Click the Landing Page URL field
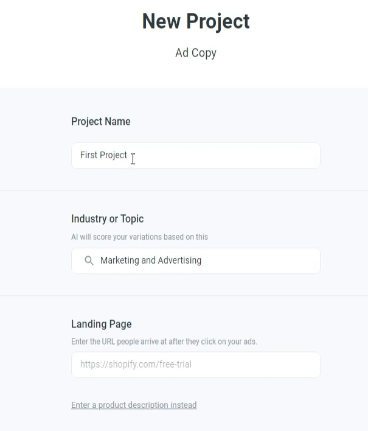 pos(195,365)
